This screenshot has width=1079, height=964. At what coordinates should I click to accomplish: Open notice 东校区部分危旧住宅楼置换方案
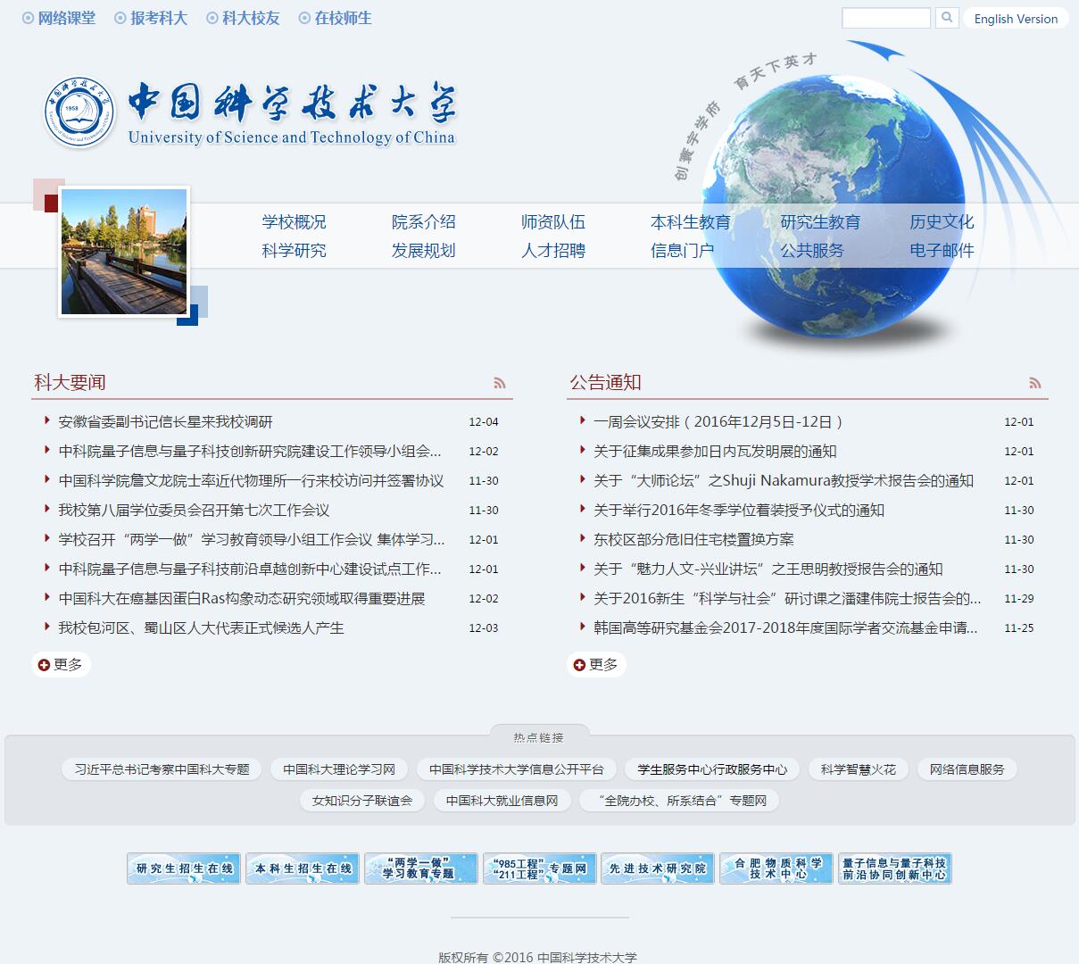point(693,539)
